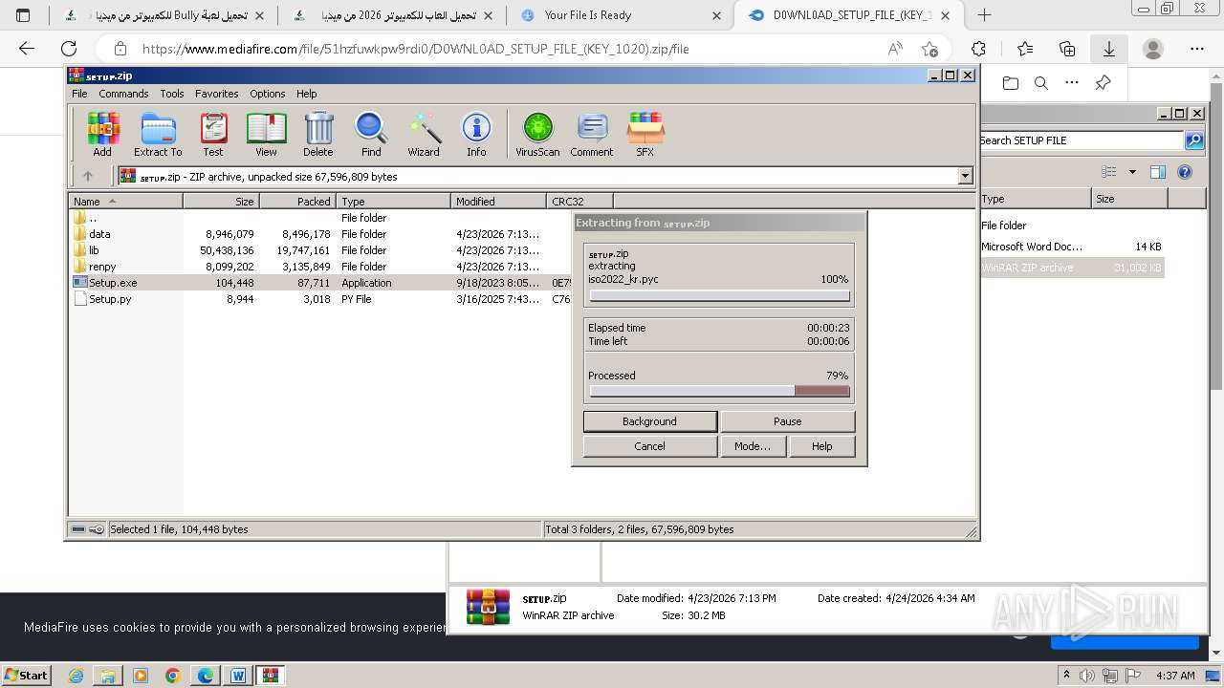Open the Favorites menu in WinRAR
Screen dimensions: 1224x688
pyautogui.click(x=217, y=94)
